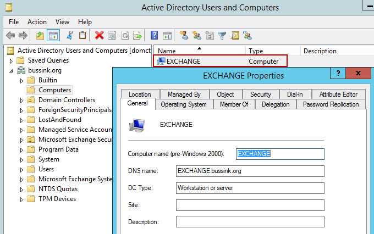Expand the Saved Queries node
This screenshot has height=234, width=374.
tap(11, 61)
